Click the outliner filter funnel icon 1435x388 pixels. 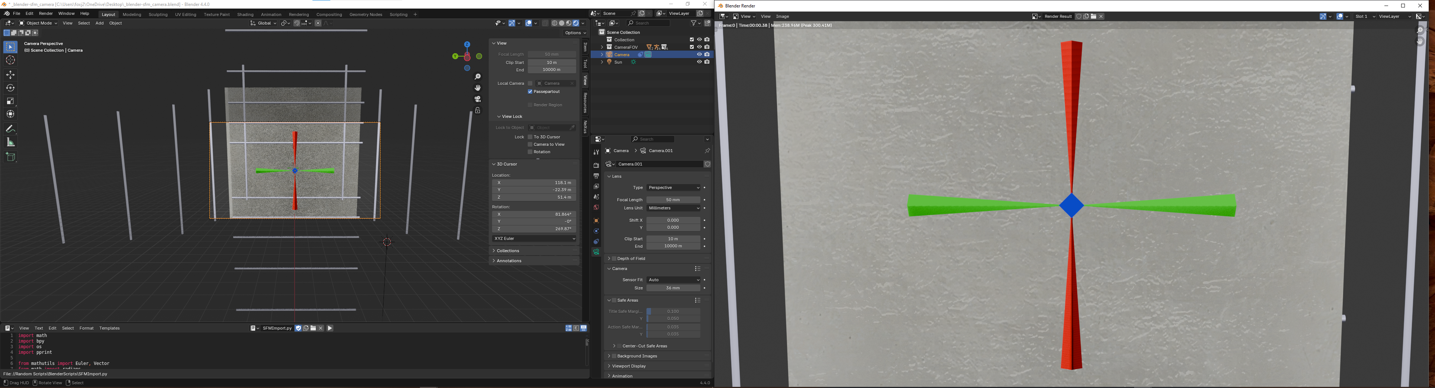click(694, 23)
